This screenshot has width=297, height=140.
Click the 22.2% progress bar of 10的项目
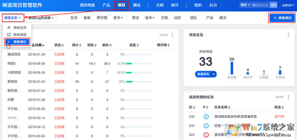tap(139, 73)
